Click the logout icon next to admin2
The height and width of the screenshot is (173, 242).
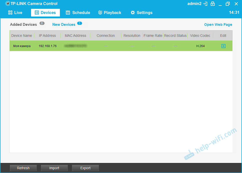pos(205,4)
